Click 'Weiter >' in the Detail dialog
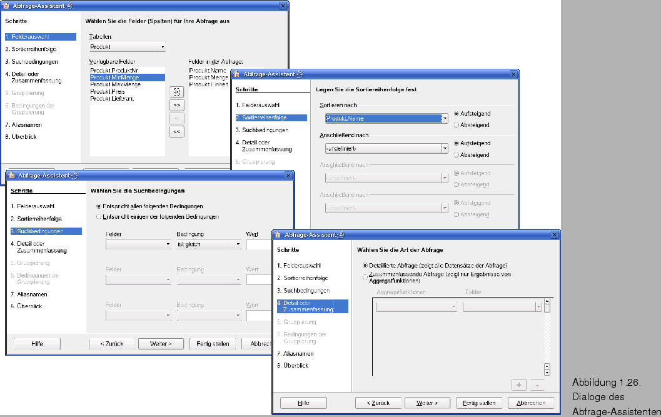The image size is (661, 417). pos(427,403)
